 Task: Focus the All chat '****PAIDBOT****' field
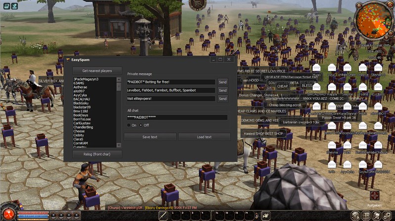click(177, 117)
